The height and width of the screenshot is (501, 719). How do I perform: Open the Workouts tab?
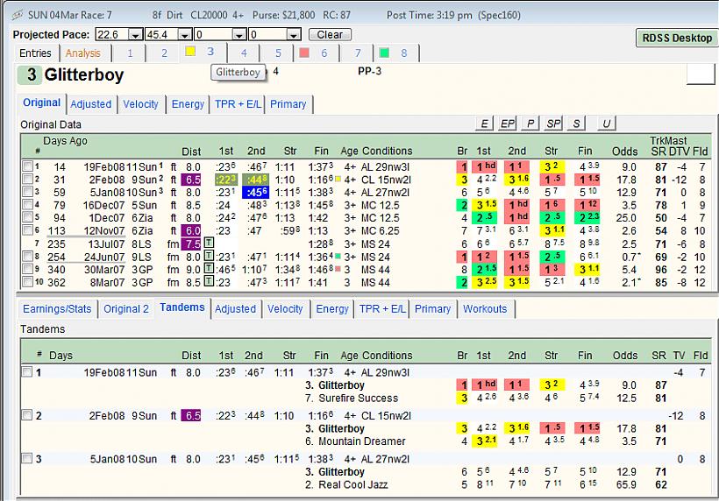click(x=485, y=309)
